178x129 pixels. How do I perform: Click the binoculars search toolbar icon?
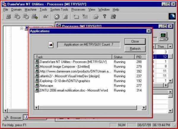pos(46,17)
